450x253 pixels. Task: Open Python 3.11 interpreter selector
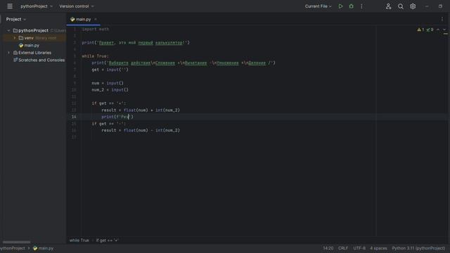pos(418,248)
